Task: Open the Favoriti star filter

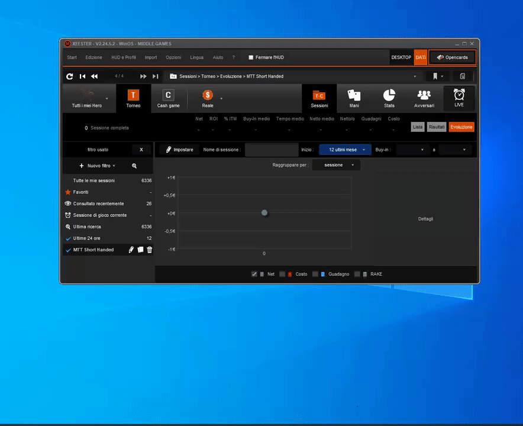Action: 108,192
